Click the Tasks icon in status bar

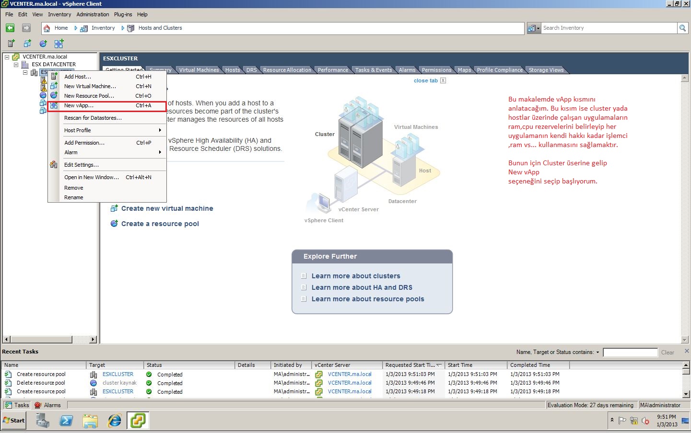(x=8, y=405)
